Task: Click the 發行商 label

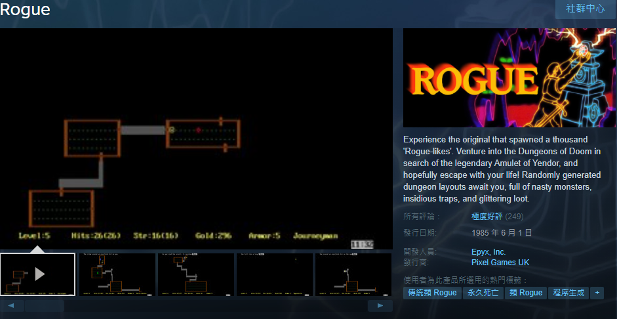Action: coord(416,263)
